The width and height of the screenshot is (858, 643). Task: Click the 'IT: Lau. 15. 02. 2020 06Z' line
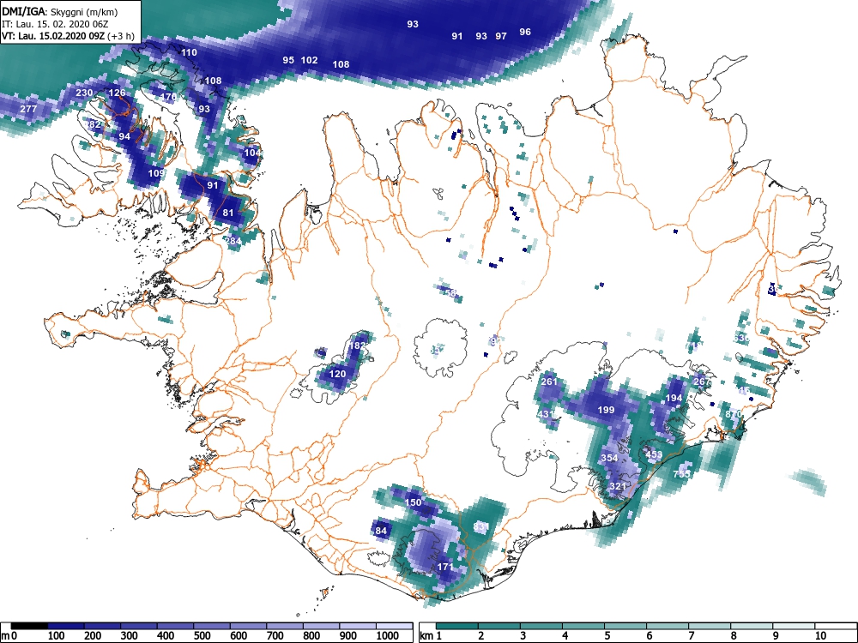point(55,25)
